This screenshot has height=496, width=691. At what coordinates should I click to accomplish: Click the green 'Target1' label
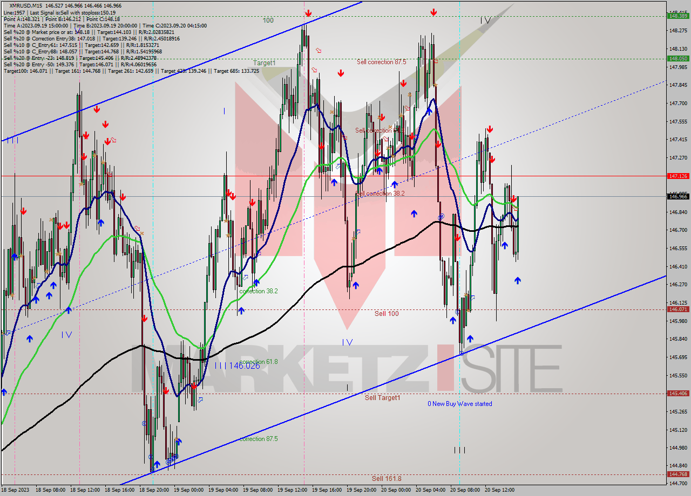265,63
